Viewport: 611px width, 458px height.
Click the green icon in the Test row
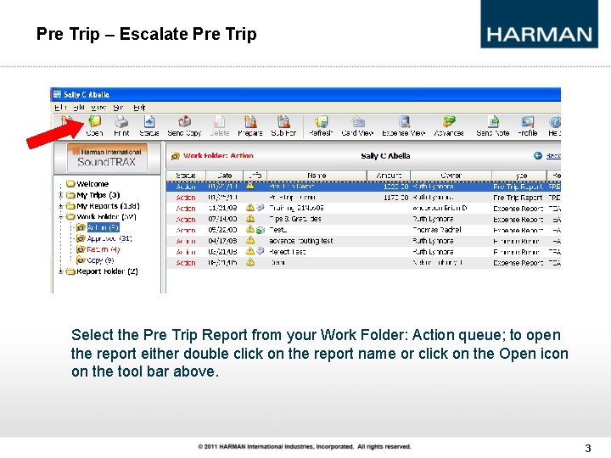point(261,230)
